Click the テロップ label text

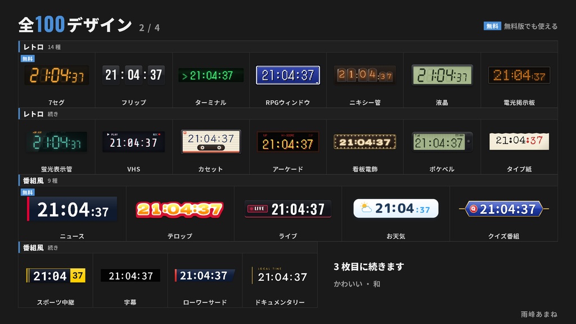click(179, 236)
